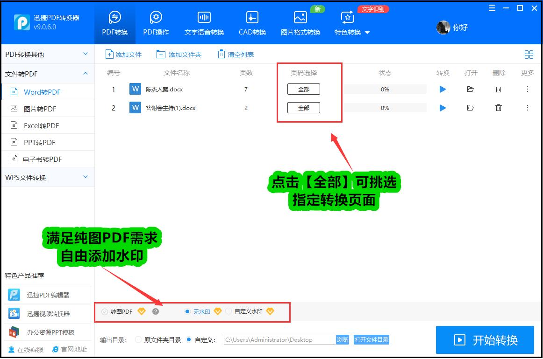Click the output directory path input field
This screenshot has height=359, width=543.
point(276,340)
